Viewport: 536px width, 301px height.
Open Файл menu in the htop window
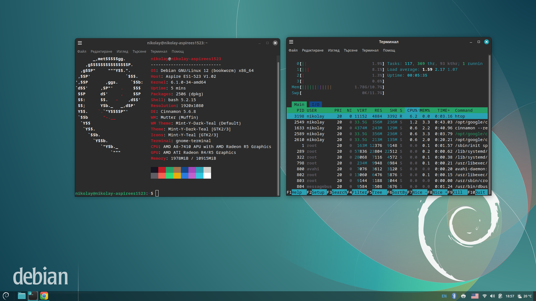click(293, 50)
